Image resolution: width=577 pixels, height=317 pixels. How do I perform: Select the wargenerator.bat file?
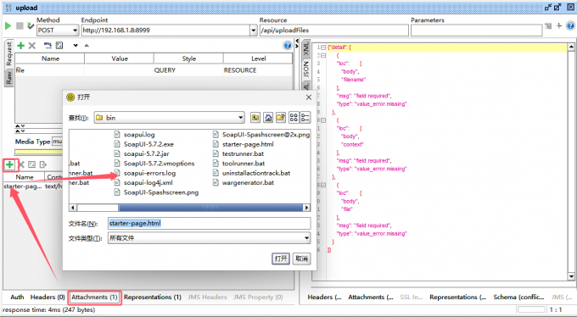244,182
